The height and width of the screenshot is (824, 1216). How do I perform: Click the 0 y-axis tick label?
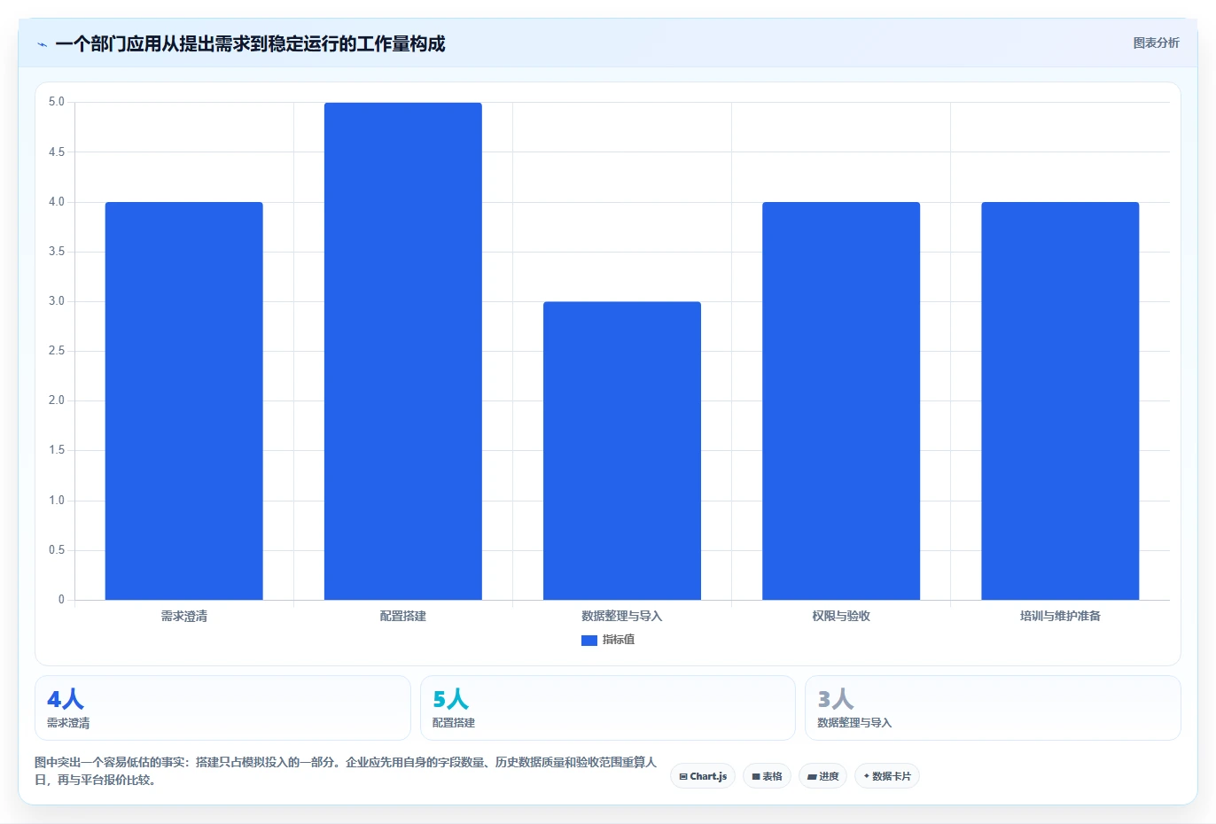click(x=61, y=600)
